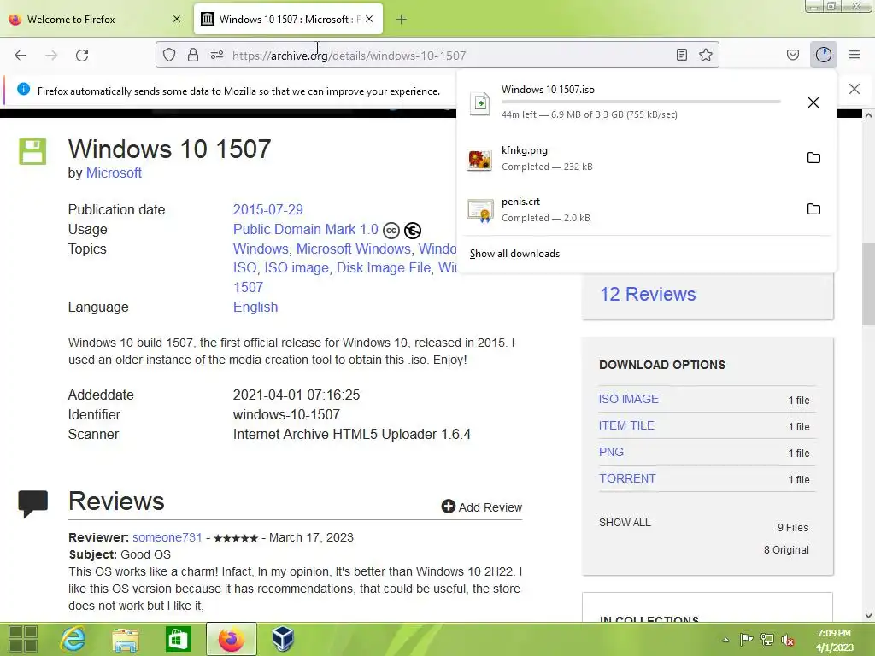Open the Public Domain Mark 1.0 link
The height and width of the screenshot is (656, 875).
coord(305,229)
